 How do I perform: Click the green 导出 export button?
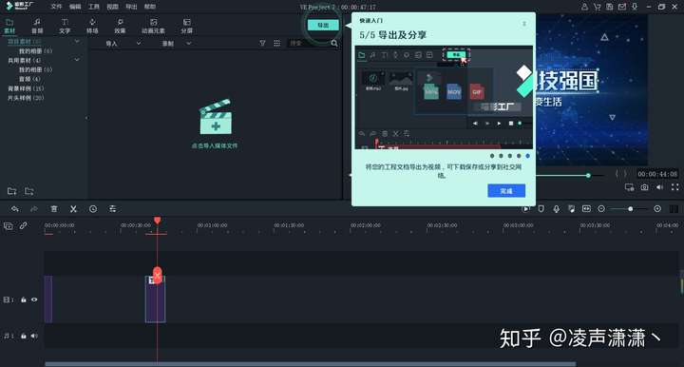323,26
